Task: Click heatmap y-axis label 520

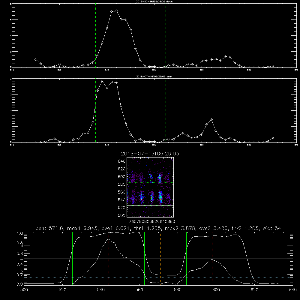Action: (122, 208)
